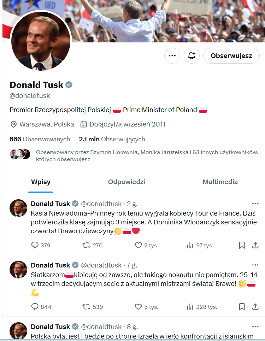This screenshot has height=341, width=265.
Task: Switch to the Odpowiedzi tab
Action: [126, 182]
